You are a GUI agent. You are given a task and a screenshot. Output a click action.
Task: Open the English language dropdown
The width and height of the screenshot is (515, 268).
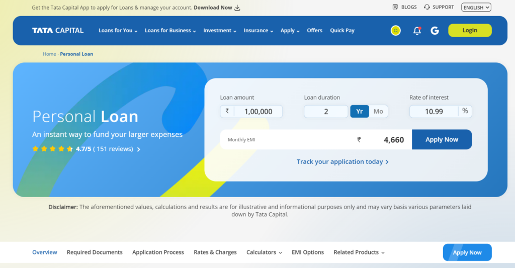click(476, 7)
